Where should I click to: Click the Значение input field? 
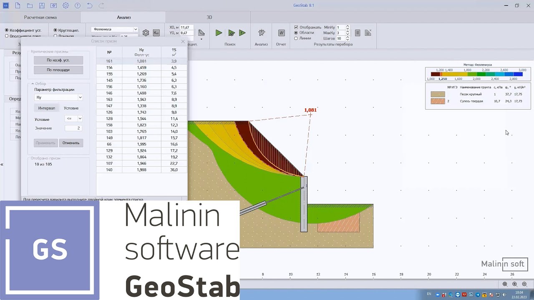click(x=73, y=128)
